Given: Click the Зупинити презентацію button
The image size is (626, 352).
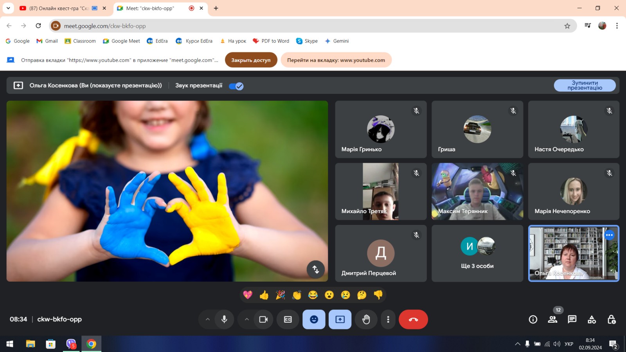Looking at the screenshot, I should [x=585, y=85].
